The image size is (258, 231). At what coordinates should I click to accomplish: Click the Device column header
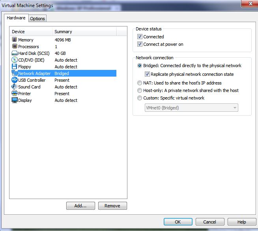coord(31,32)
